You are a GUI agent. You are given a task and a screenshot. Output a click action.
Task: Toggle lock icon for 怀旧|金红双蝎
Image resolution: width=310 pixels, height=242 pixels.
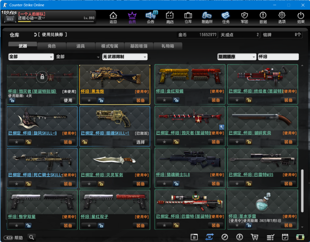point(176,100)
